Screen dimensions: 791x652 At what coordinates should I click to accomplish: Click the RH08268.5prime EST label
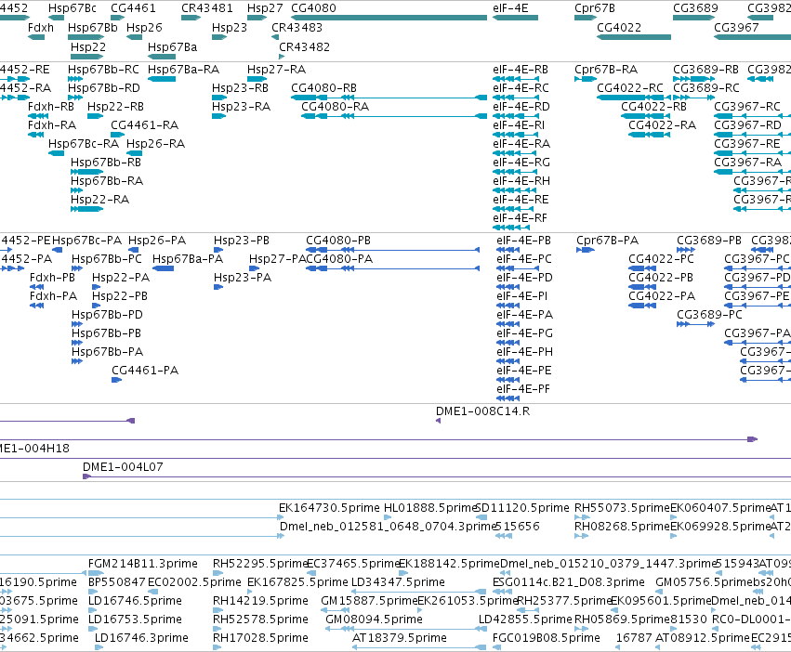pos(622,526)
